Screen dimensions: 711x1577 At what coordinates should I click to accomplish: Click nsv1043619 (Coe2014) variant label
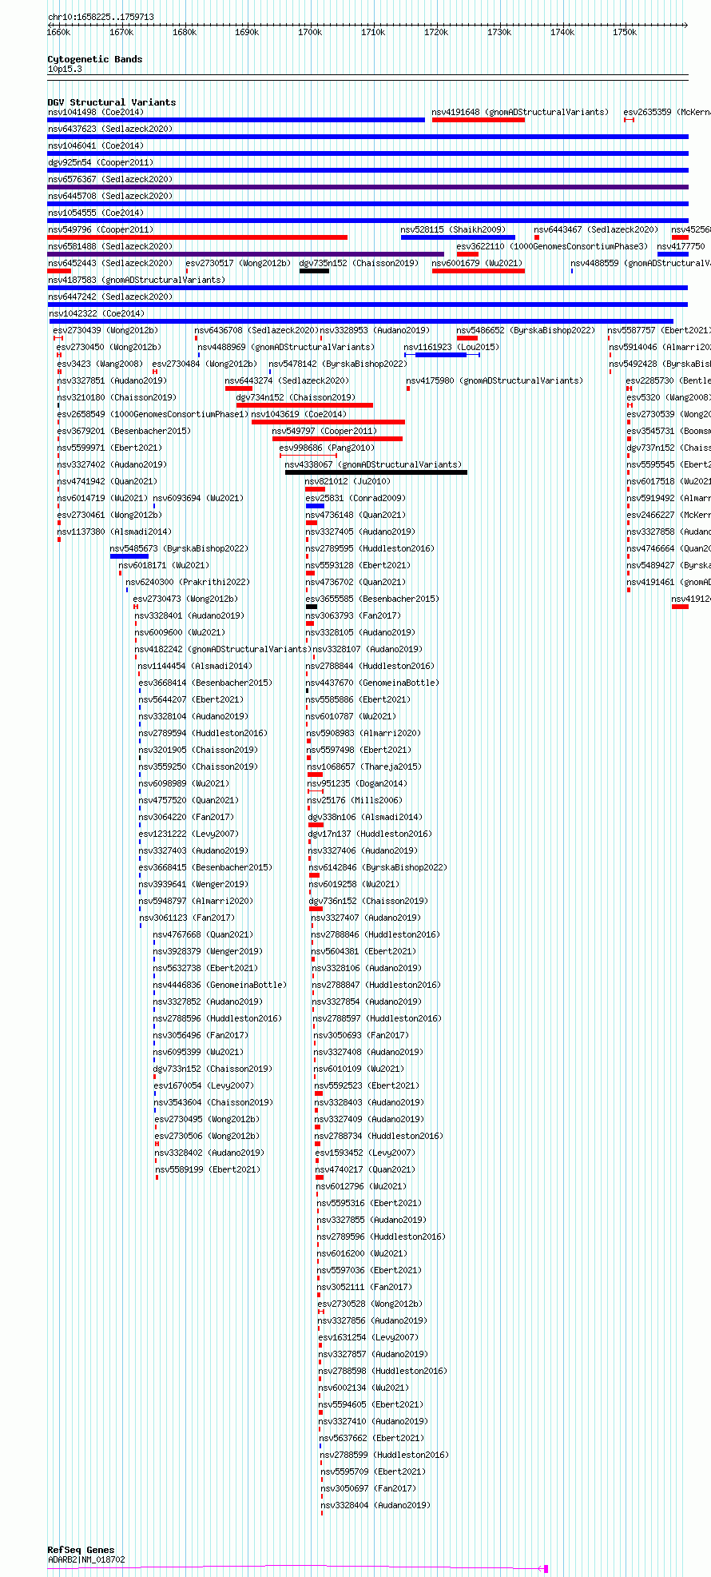pyautogui.click(x=299, y=414)
